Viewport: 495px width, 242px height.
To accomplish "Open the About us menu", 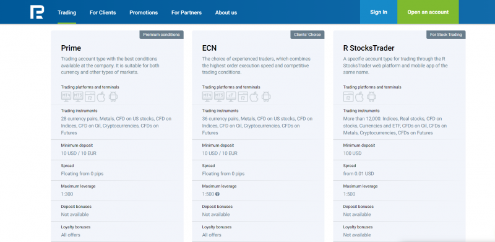I will point(226,12).
